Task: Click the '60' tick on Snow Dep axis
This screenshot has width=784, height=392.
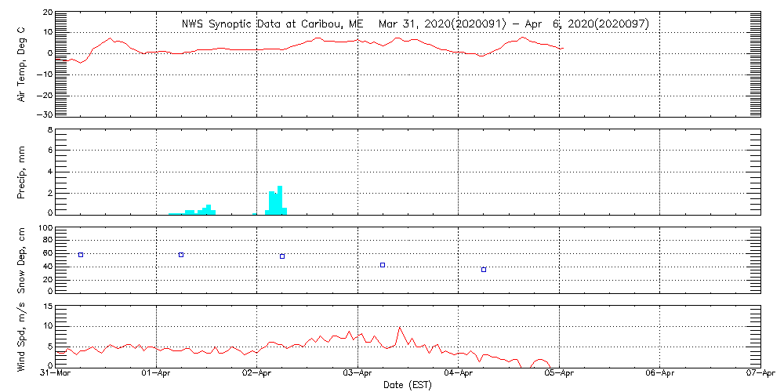Action: [x=48, y=254]
